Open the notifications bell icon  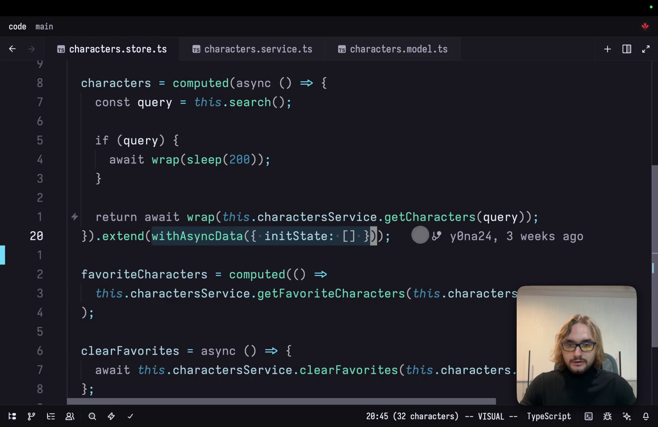646,416
